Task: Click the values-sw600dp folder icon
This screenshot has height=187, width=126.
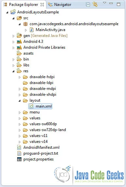Action: (25, 124)
